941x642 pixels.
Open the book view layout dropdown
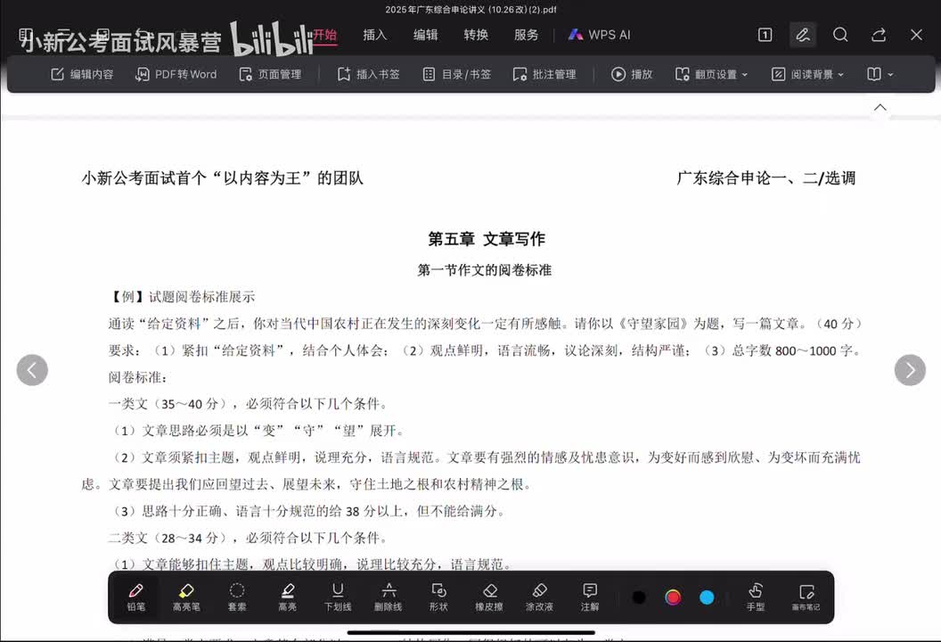coord(880,75)
